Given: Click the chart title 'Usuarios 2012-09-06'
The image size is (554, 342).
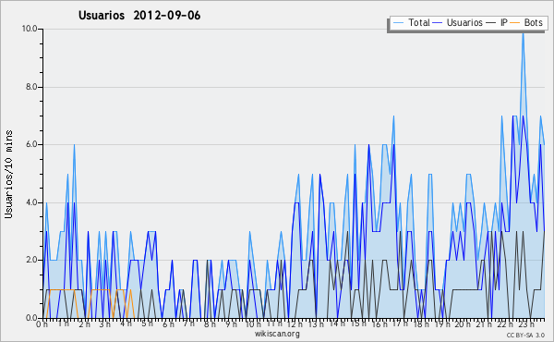Looking at the screenshot, I should (x=139, y=16).
